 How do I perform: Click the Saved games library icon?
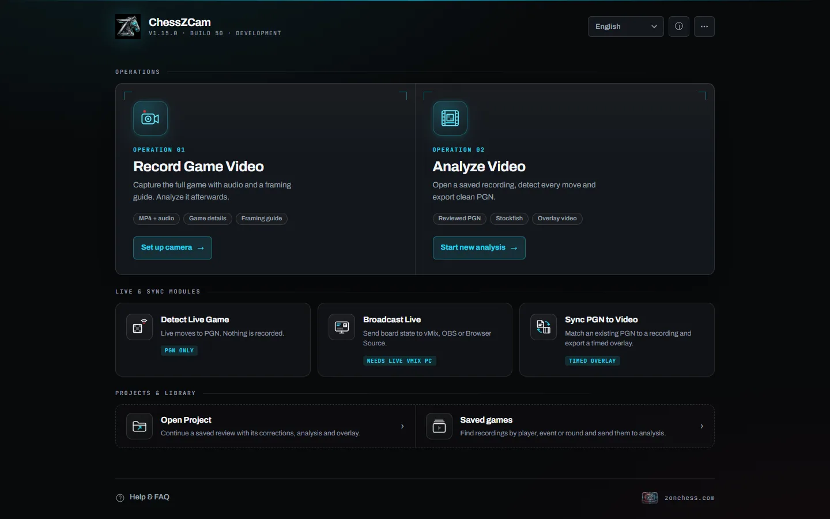[x=439, y=426]
